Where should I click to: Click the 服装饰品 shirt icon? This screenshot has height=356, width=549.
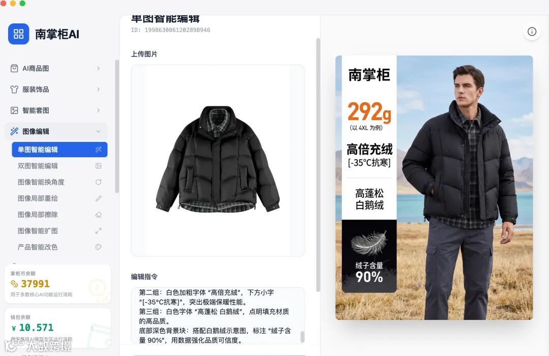click(x=14, y=90)
